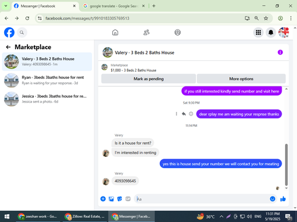Click the install app icon in address bar
Viewport: 297px width, 222px height.
247,18
